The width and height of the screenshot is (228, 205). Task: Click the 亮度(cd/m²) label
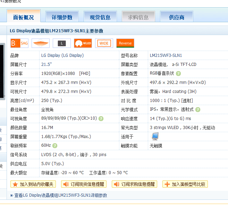[x=22, y=101]
